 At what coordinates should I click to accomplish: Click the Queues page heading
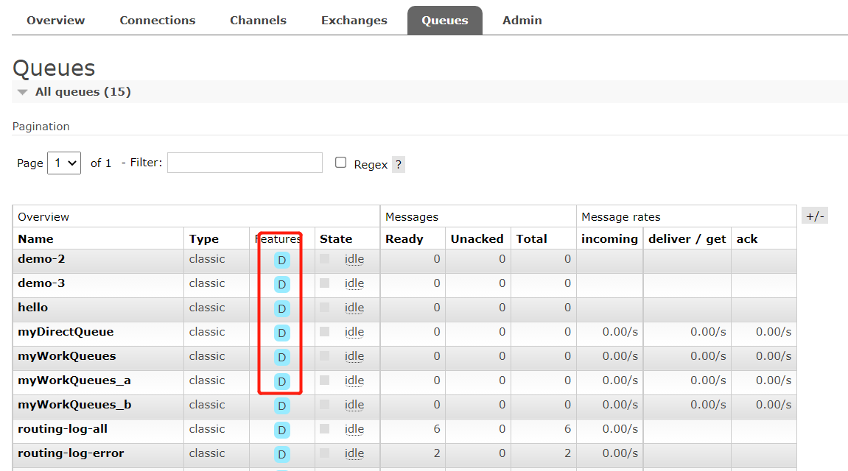tap(54, 68)
